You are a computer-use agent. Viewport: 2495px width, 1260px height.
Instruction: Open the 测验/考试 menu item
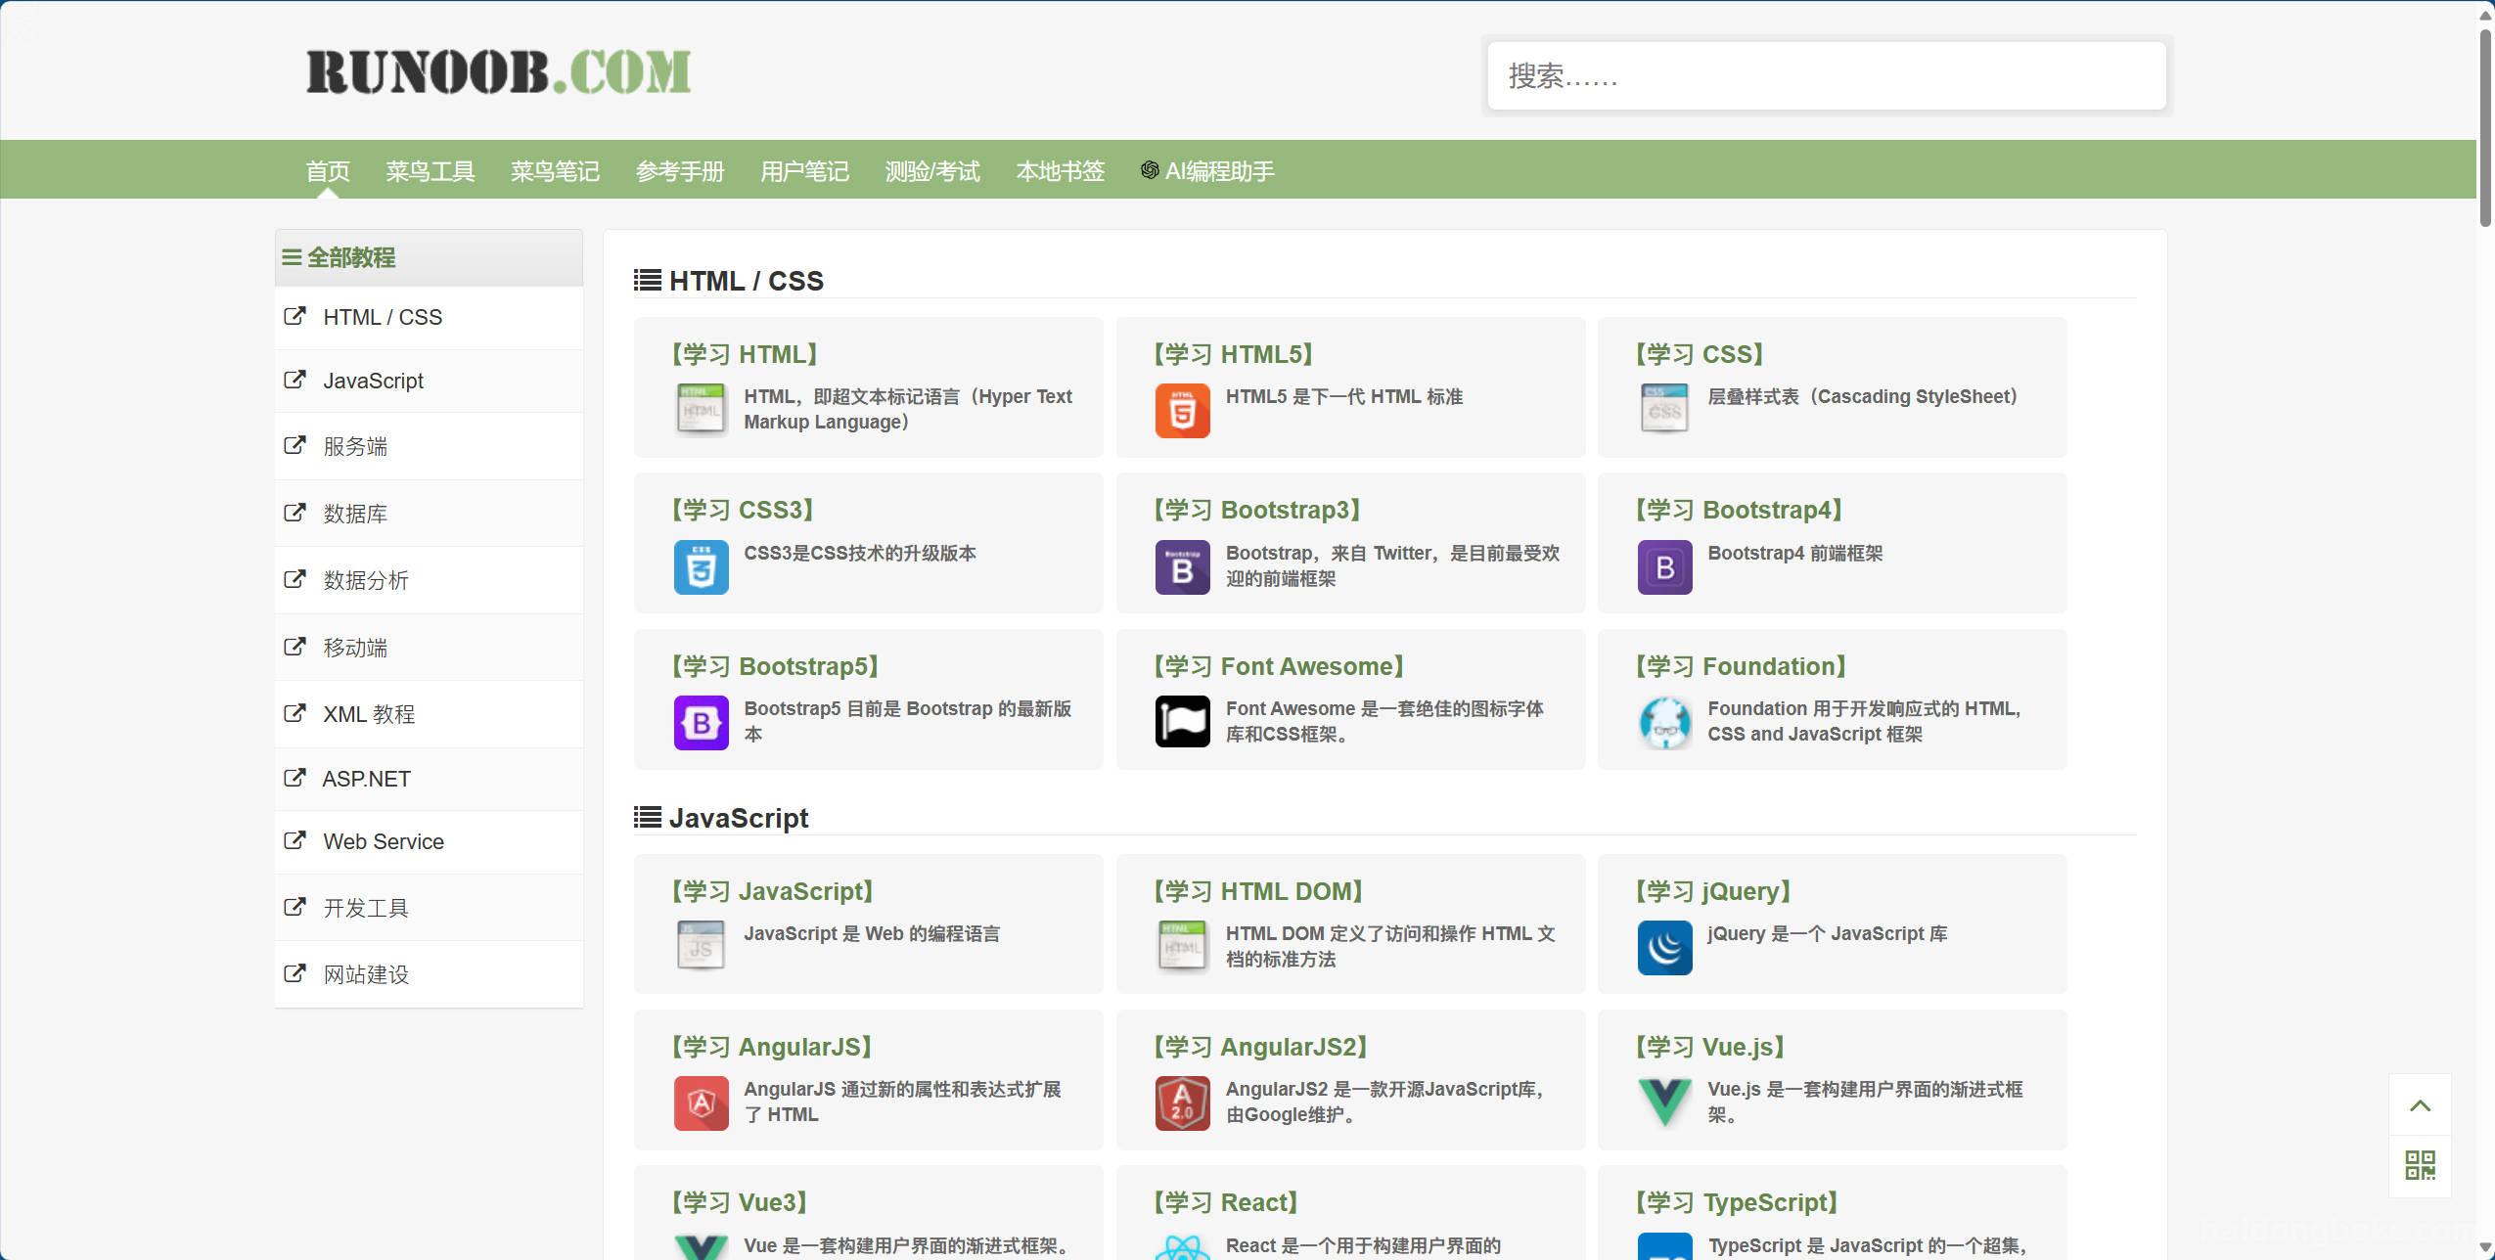[932, 171]
